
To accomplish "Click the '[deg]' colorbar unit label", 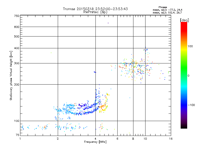I will [x=184, y=20].
